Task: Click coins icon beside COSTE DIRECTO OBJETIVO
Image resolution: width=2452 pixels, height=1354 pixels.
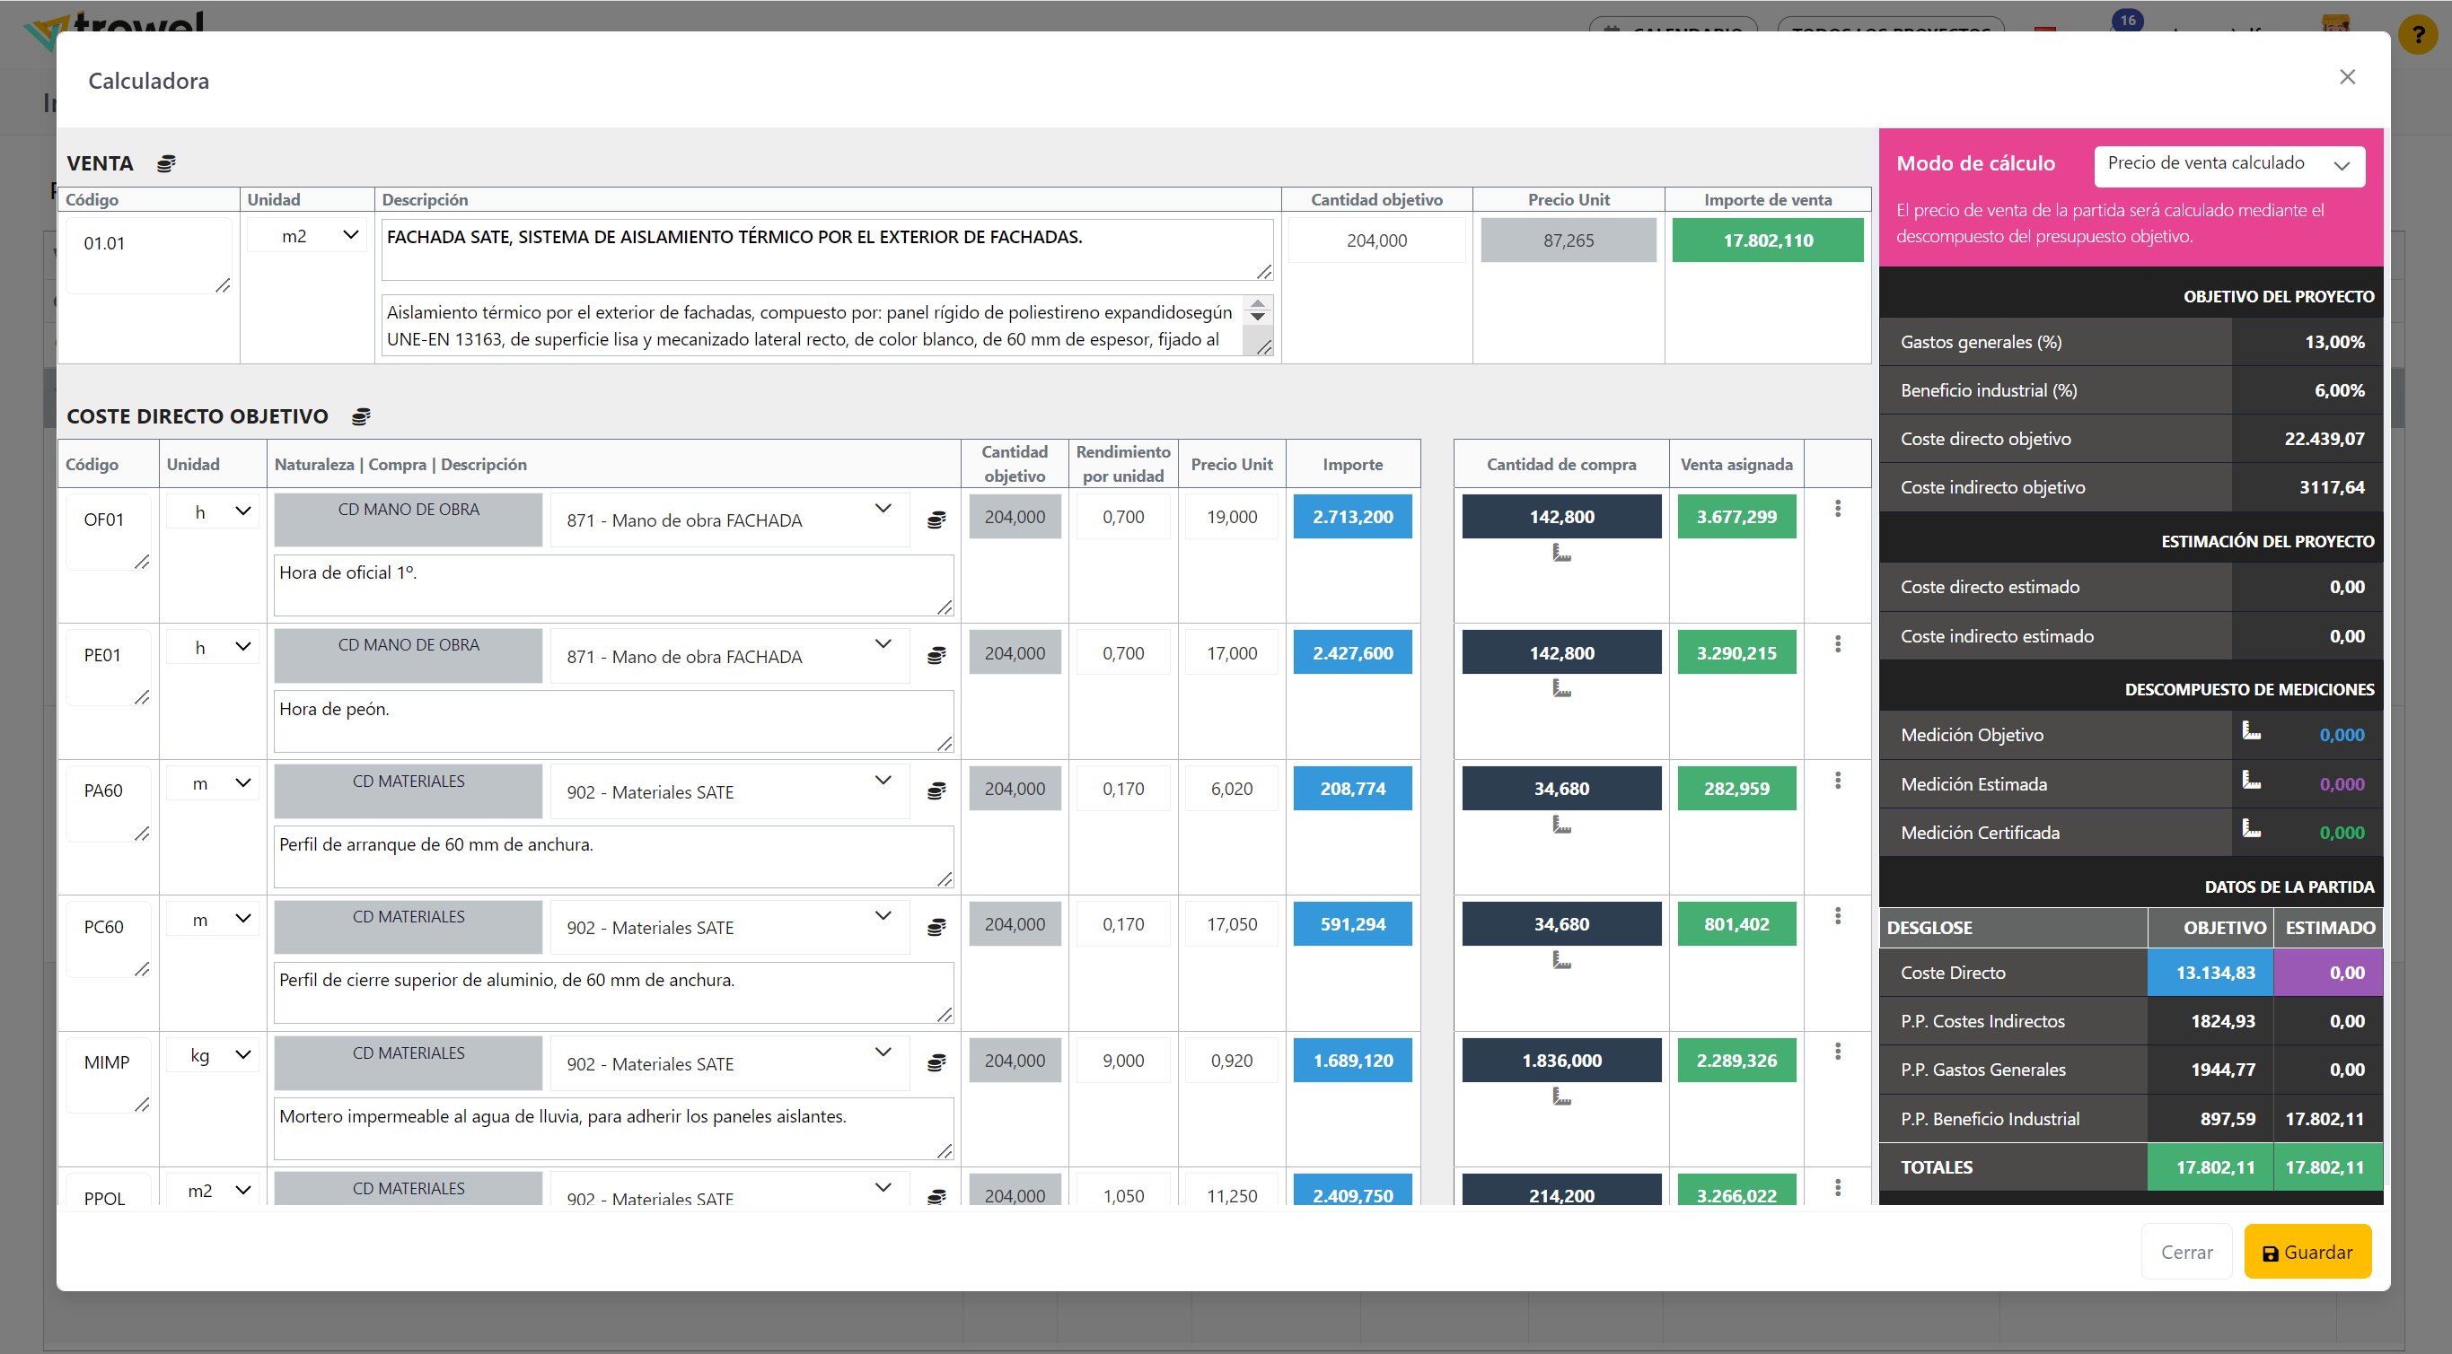Action: (361, 416)
